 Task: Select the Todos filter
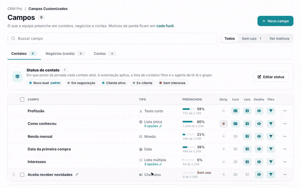coord(230,38)
